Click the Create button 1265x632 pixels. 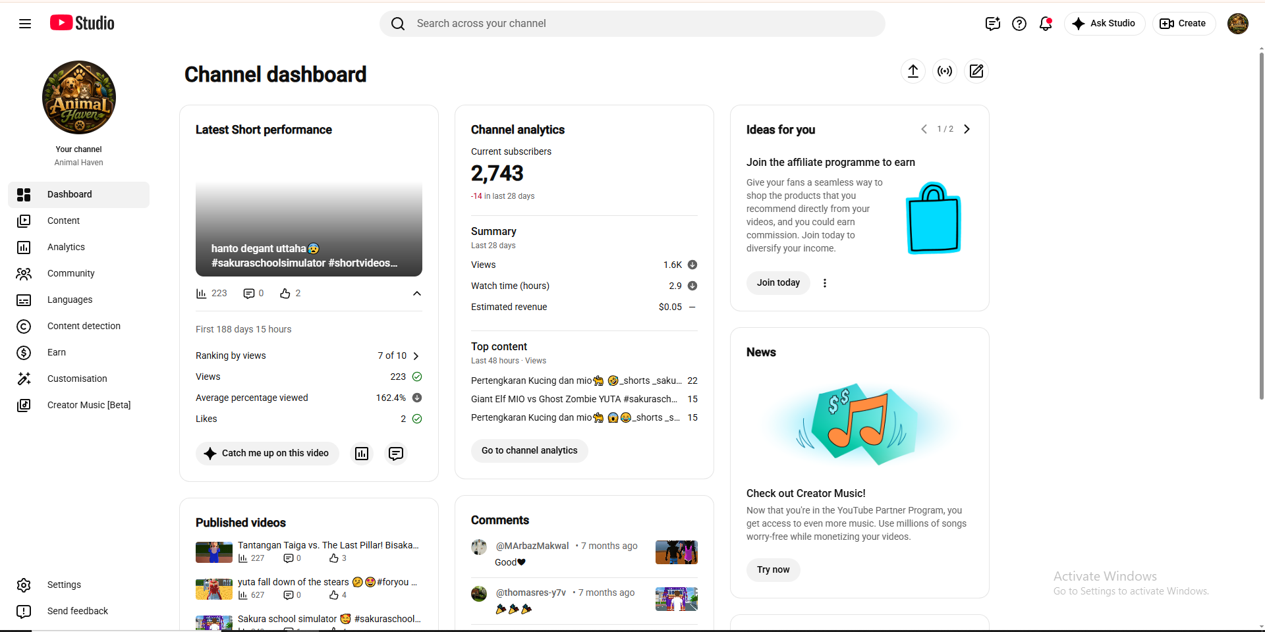(1184, 24)
